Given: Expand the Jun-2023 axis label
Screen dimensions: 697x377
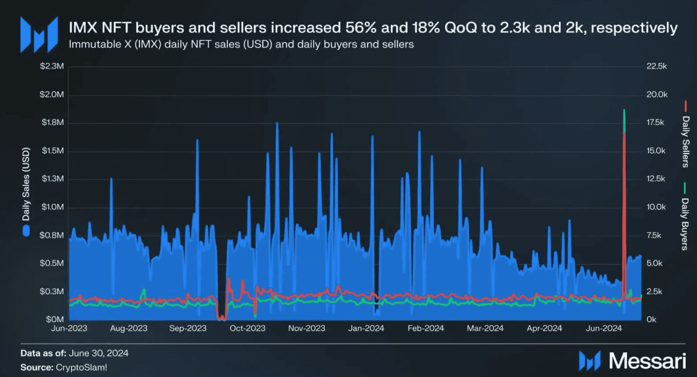Looking at the screenshot, I should tap(69, 329).
